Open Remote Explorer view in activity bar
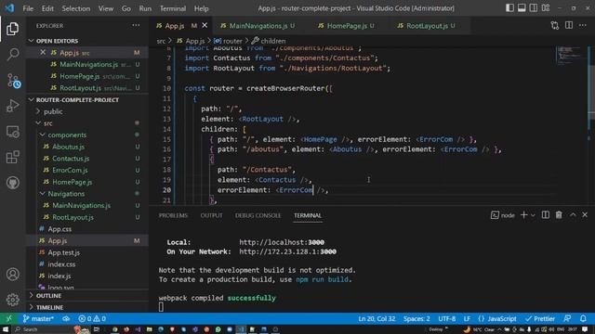The width and height of the screenshot is (595, 334). 12,132
